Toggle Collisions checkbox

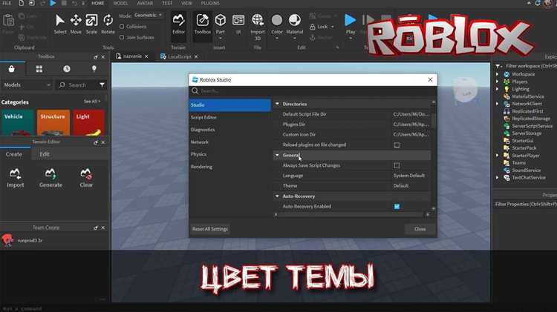click(122, 27)
